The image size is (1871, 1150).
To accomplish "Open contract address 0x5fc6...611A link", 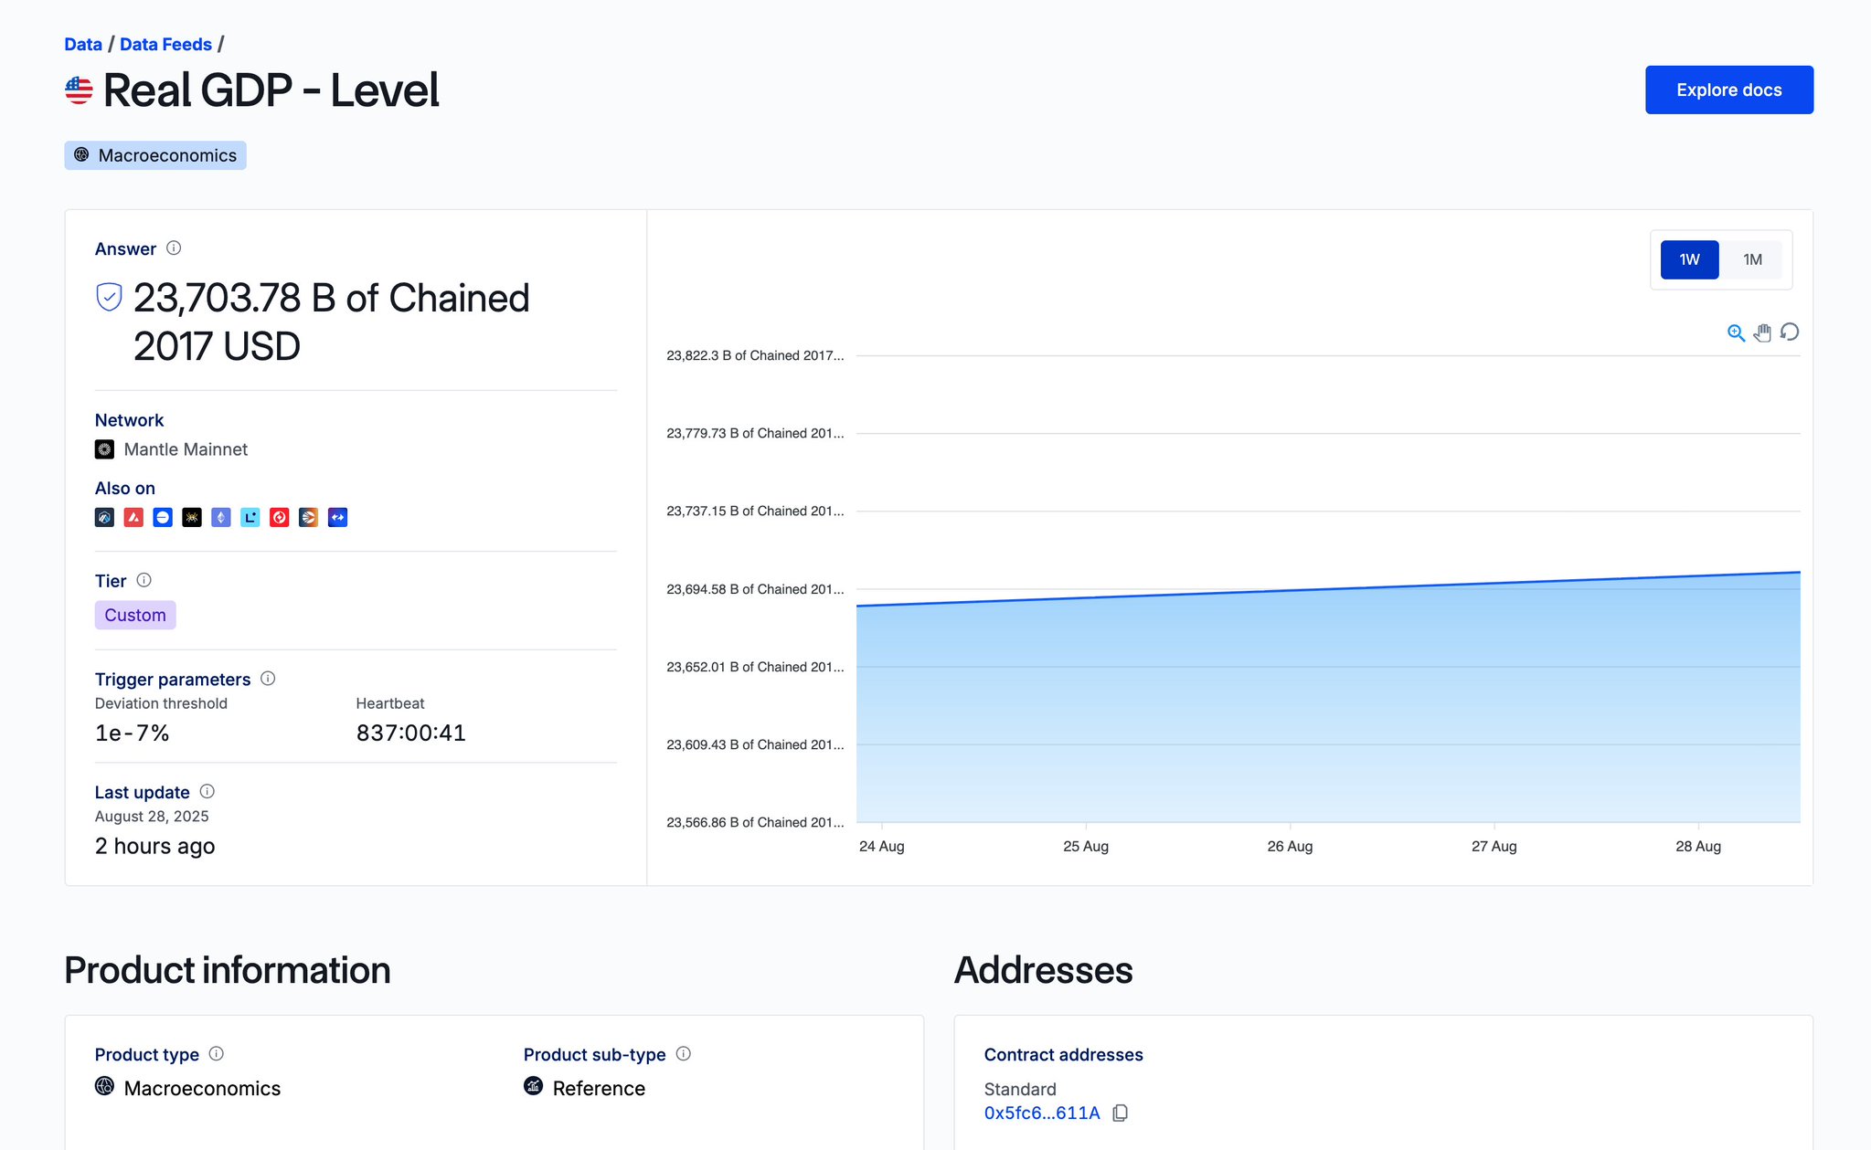I will [1041, 1113].
